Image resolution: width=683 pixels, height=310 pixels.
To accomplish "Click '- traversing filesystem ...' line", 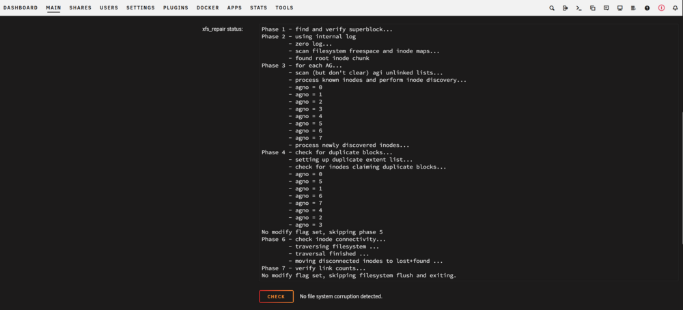I will coord(333,246).
